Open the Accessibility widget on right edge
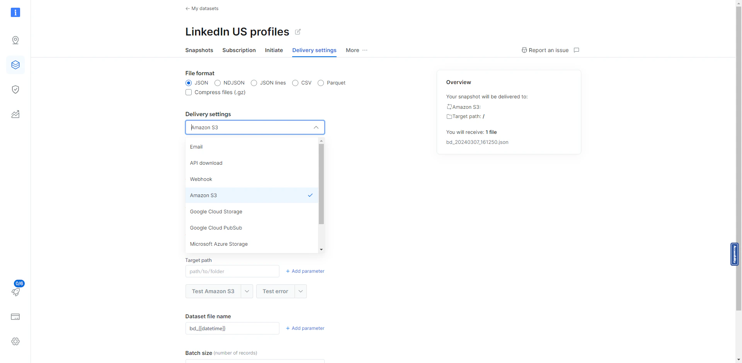The width and height of the screenshot is (742, 363). click(x=735, y=254)
